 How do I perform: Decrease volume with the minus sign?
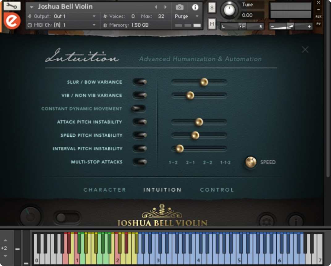(x=272, y=27)
